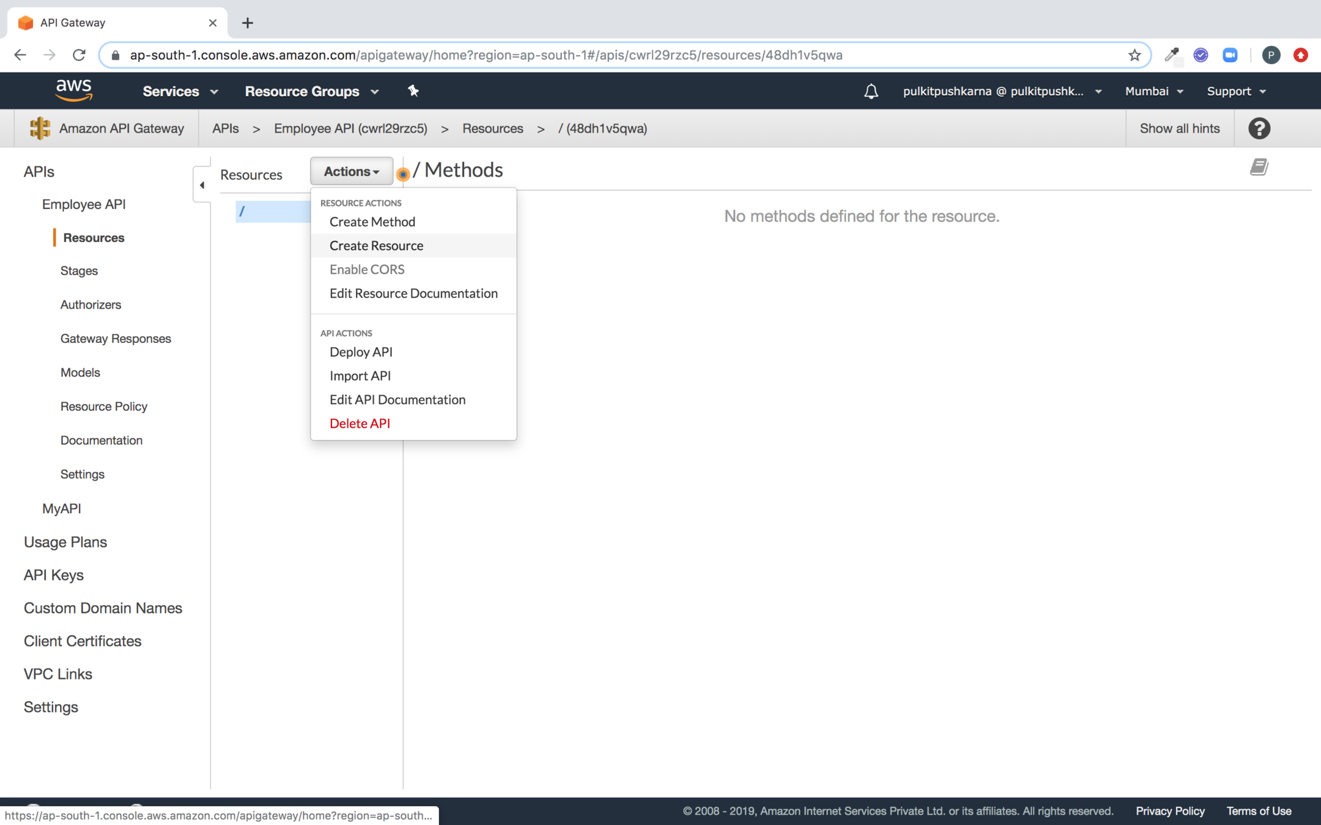Open the documentation book icon near Methods
Screen dimensions: 1321x825
tap(1259, 167)
